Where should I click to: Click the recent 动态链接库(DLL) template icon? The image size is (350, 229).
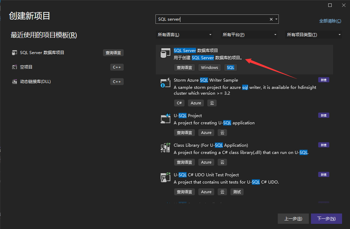15,82
